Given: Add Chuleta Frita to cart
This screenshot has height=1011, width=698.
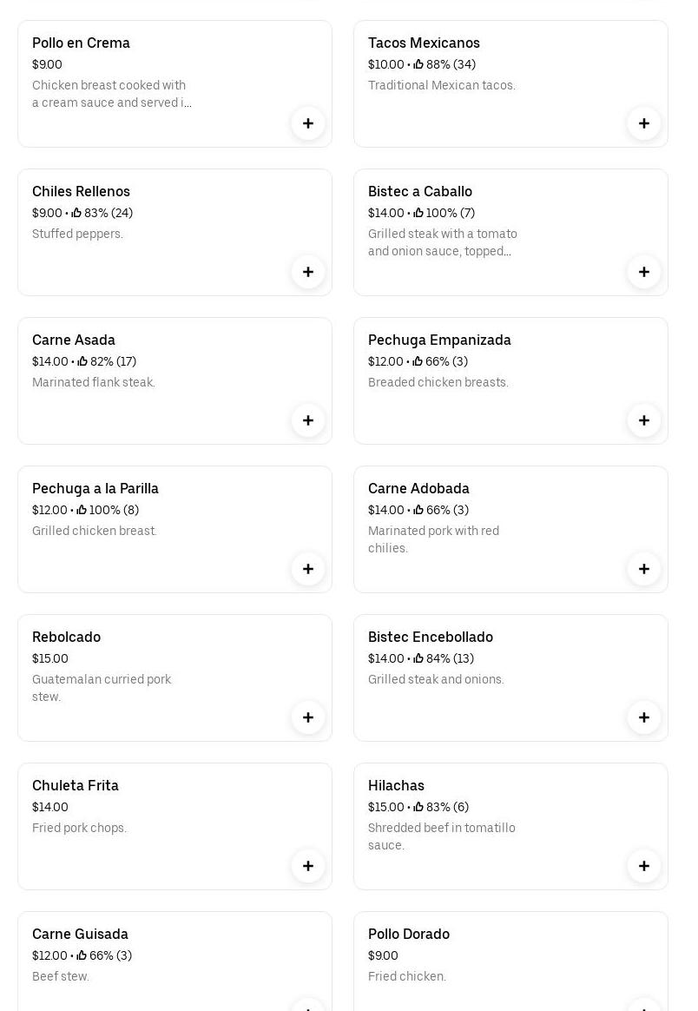Looking at the screenshot, I should tap(308, 866).
